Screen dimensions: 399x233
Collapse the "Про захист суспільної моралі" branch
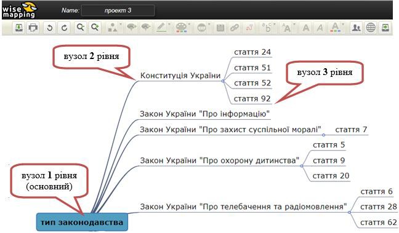click(x=323, y=135)
